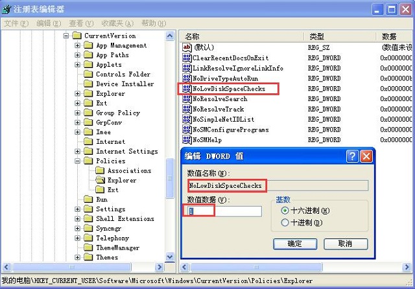The image size is (415, 289).
Task: Click the folder icon of App Paths
Action: click(x=88, y=55)
